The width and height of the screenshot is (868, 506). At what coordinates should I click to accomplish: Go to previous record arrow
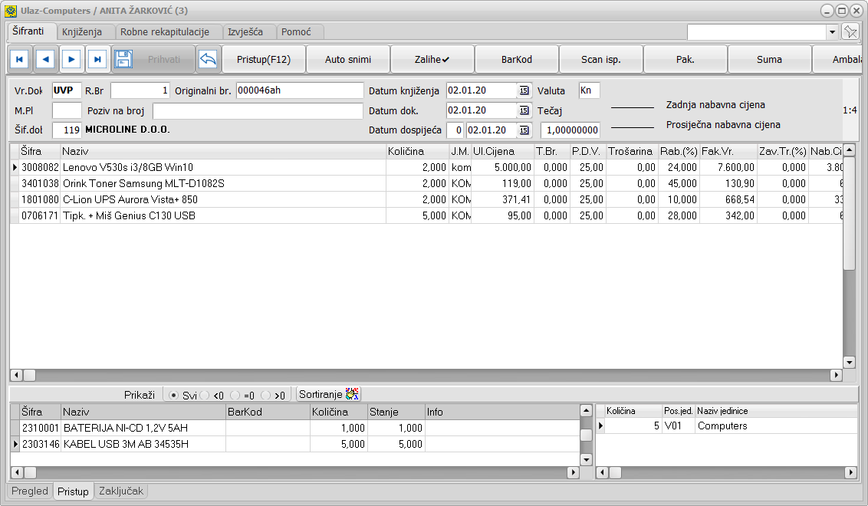pos(45,59)
